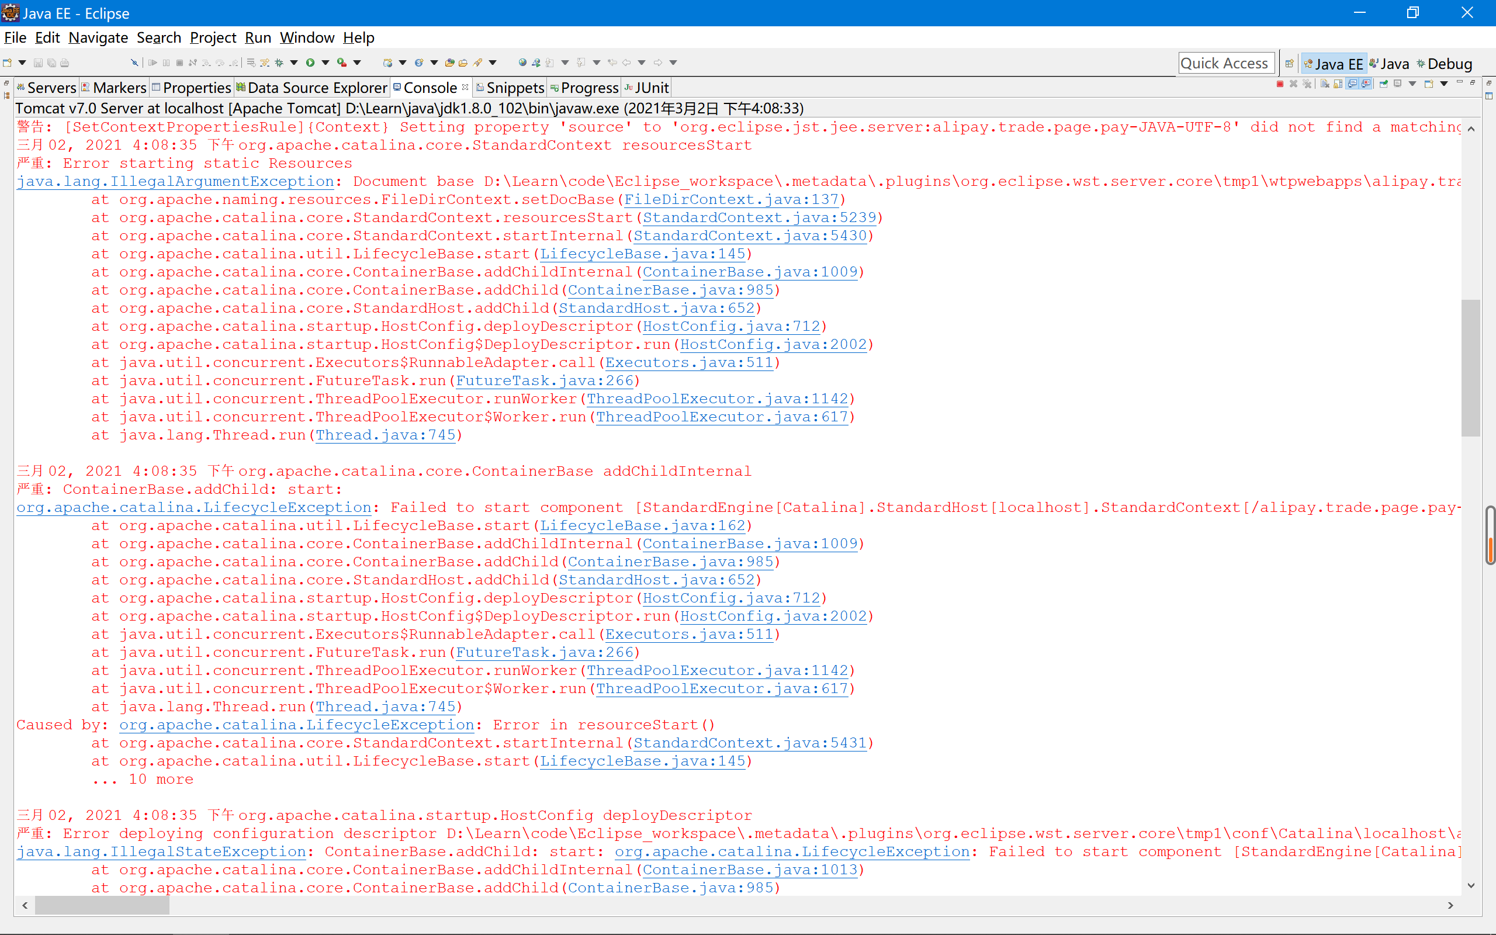Viewport: 1496px width, 935px height.
Task: Click the Search flashlight icon
Action: coord(477,63)
